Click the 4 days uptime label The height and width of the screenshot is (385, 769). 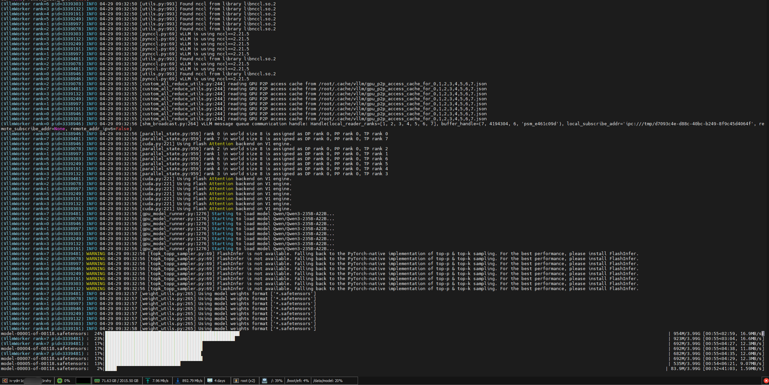(220, 381)
